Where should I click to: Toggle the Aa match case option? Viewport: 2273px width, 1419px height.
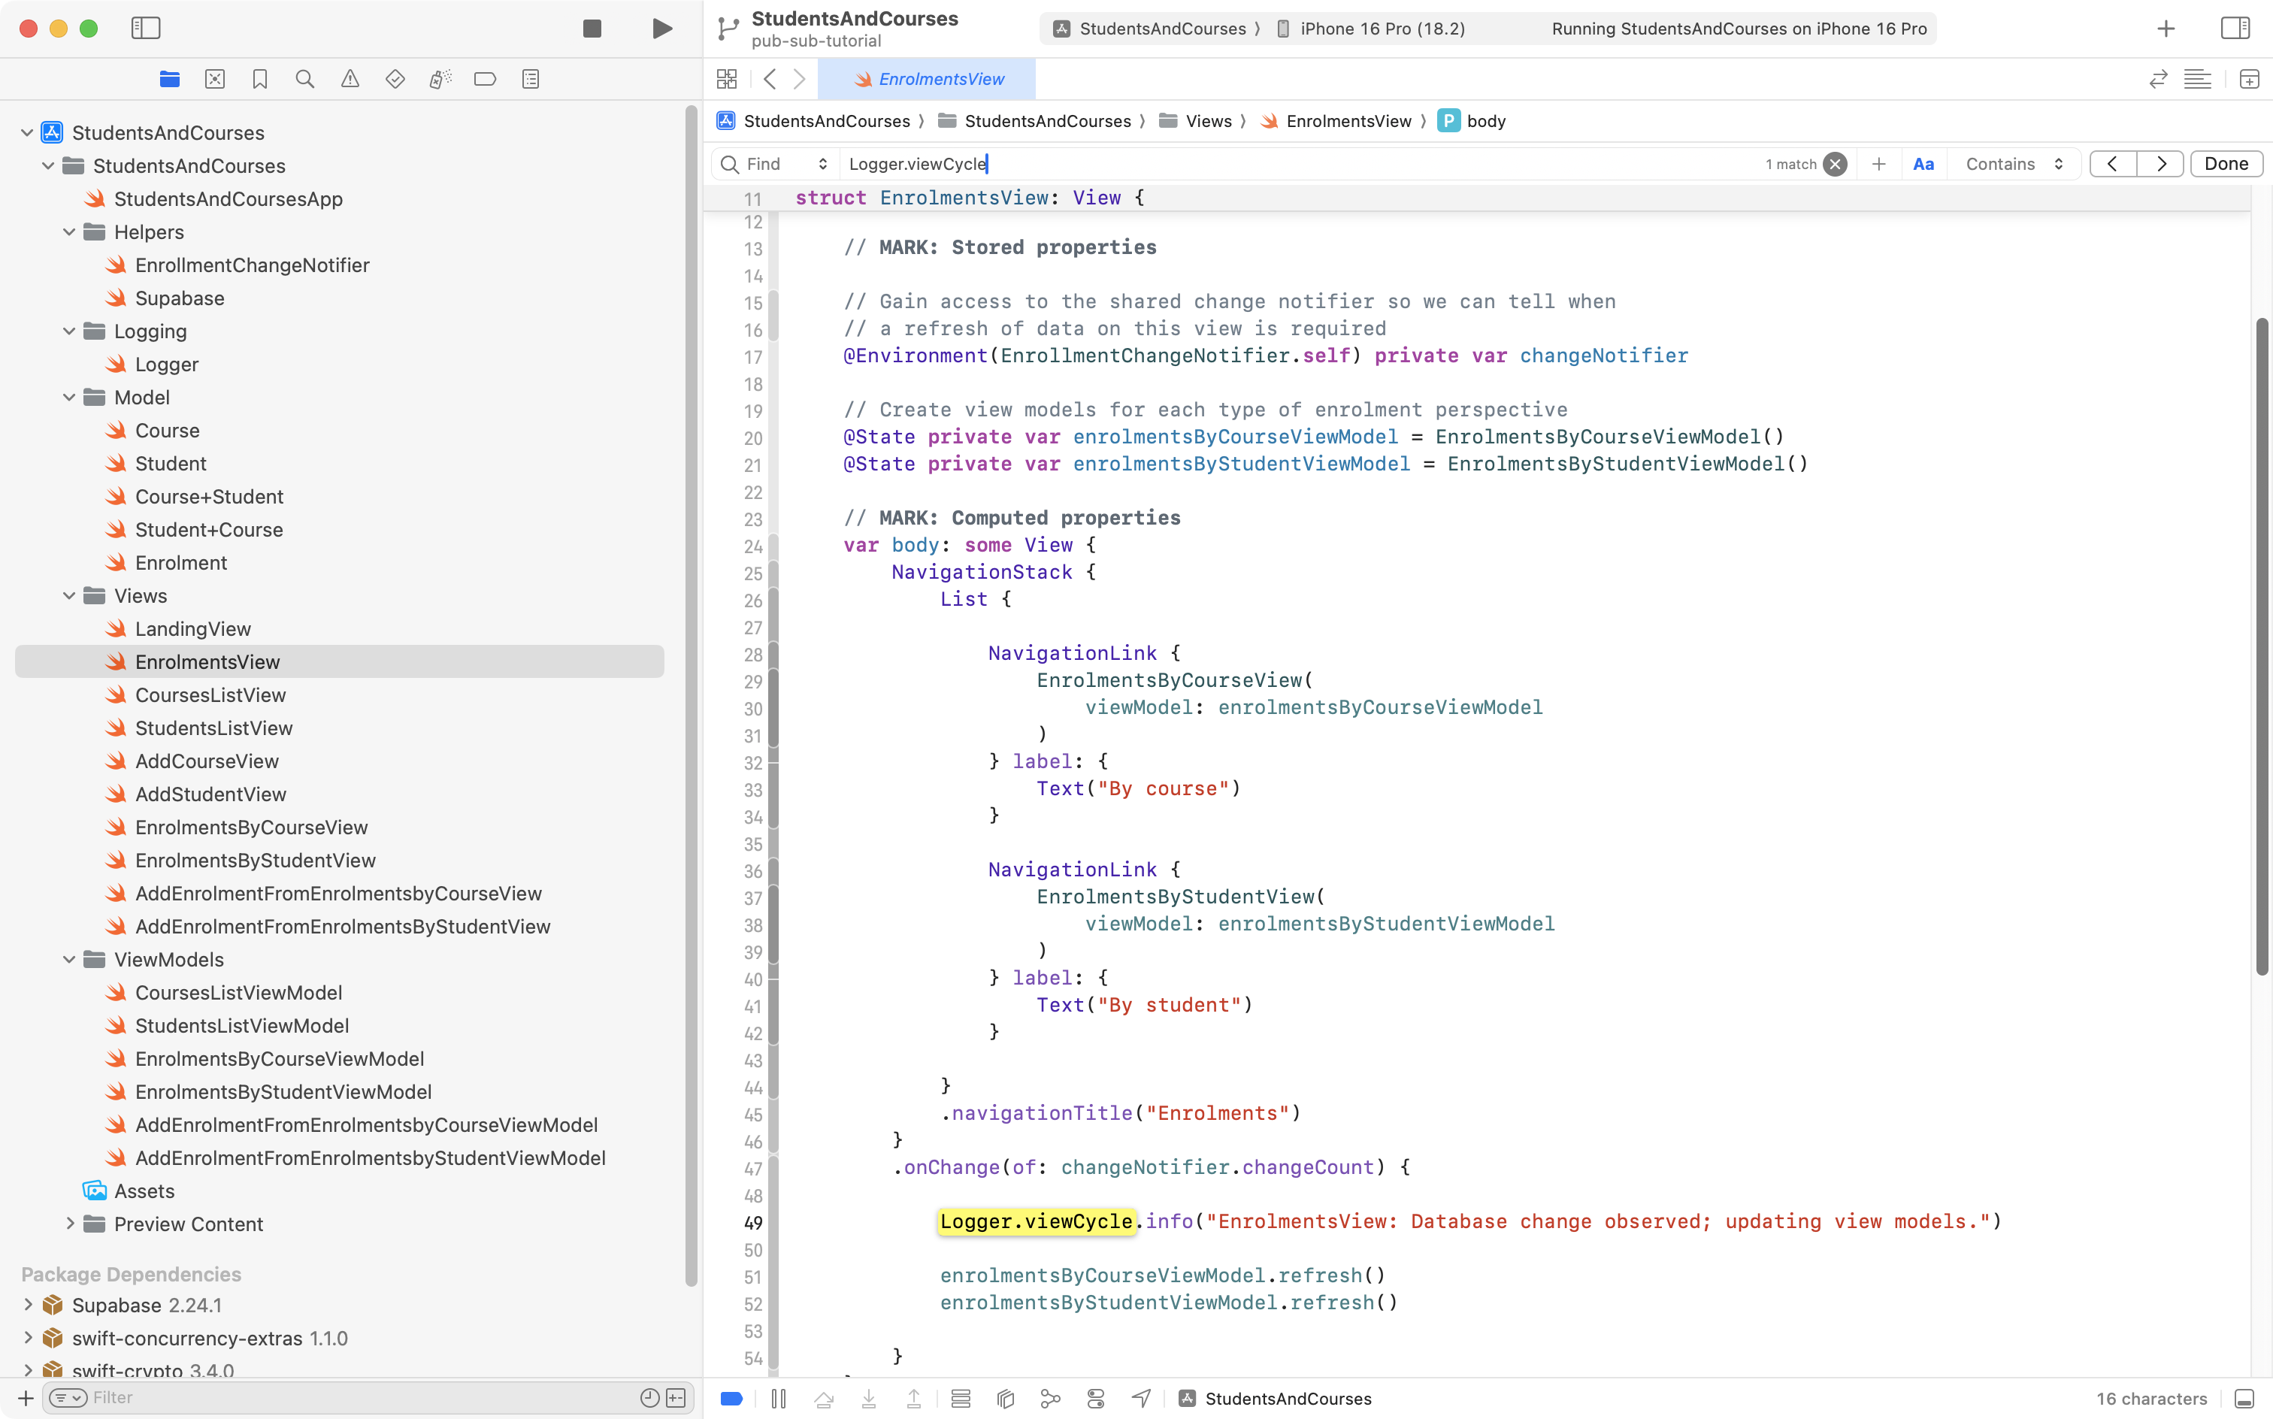pos(1923,165)
